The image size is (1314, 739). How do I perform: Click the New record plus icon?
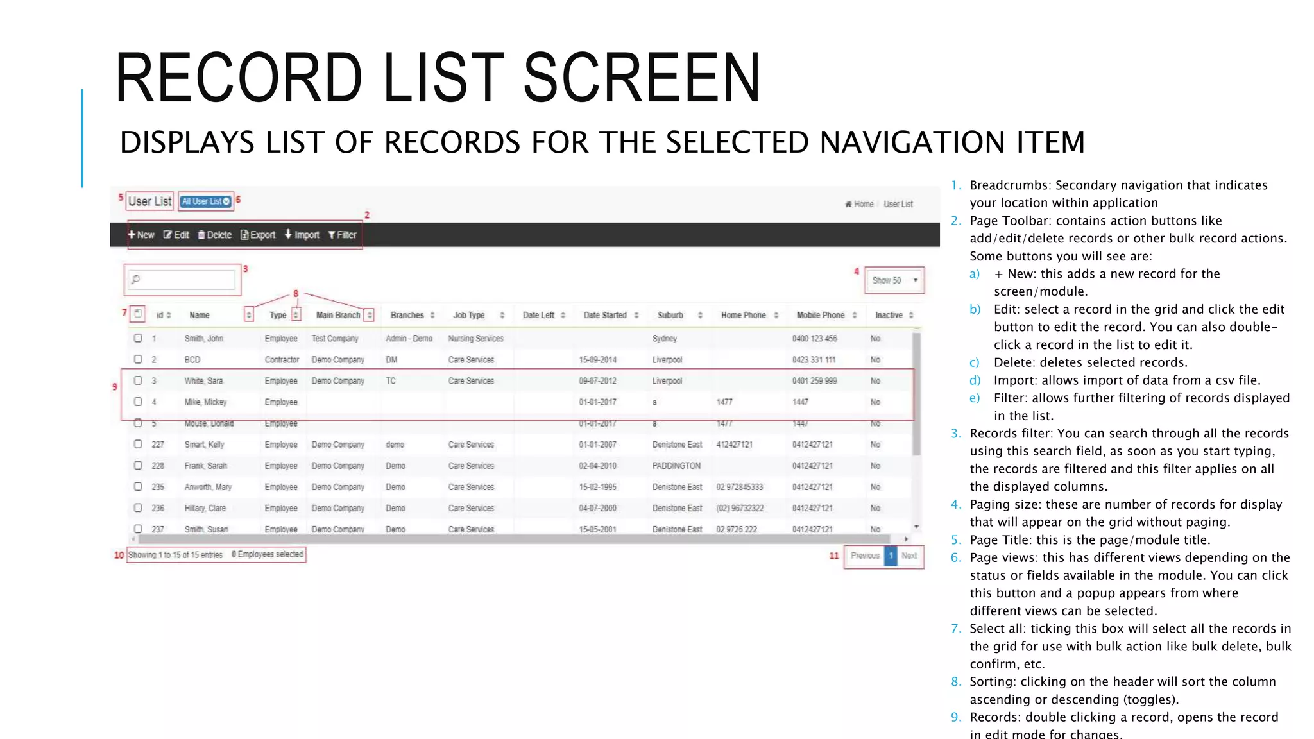(132, 235)
